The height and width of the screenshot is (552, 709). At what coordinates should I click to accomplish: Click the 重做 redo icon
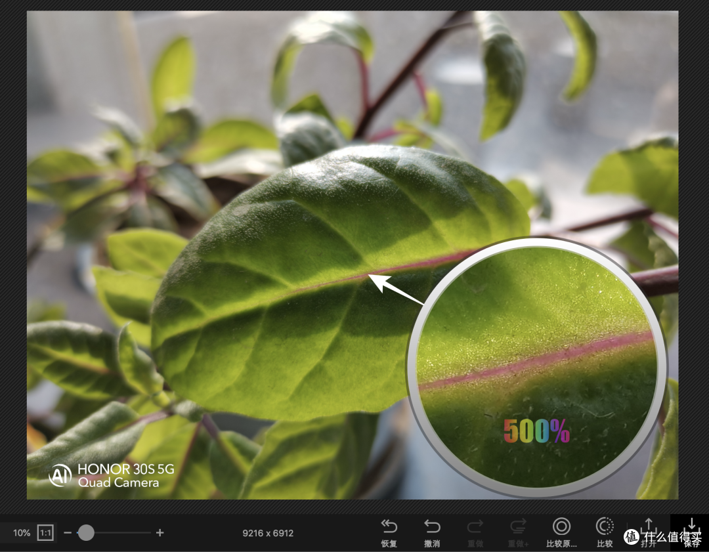[475, 526]
